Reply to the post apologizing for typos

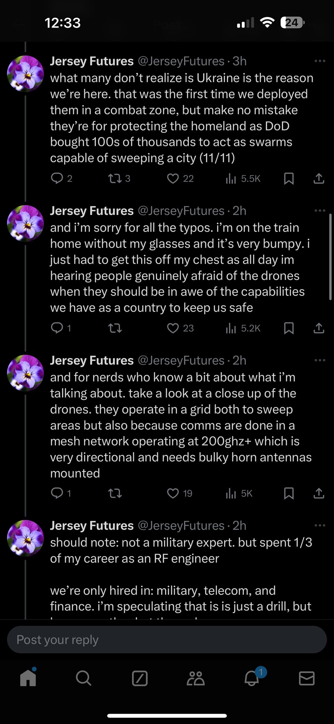click(57, 328)
